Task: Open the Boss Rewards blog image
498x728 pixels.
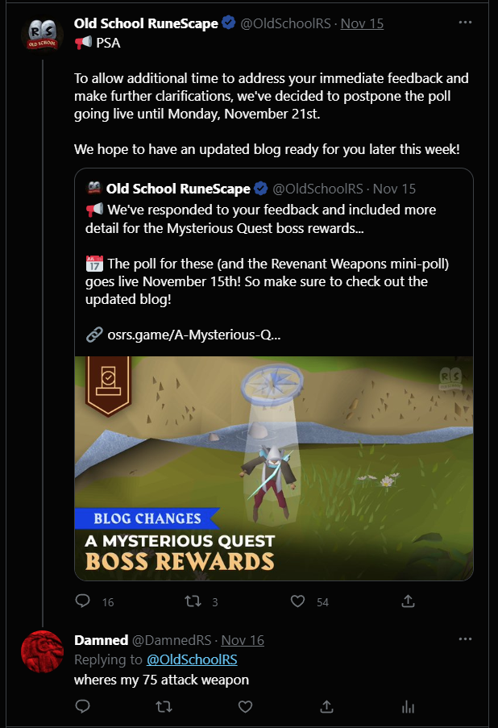Action: pyautogui.click(x=274, y=468)
